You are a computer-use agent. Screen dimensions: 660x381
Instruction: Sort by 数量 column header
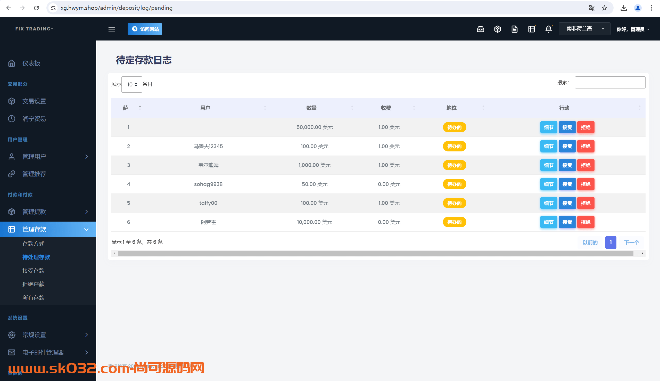(x=311, y=108)
